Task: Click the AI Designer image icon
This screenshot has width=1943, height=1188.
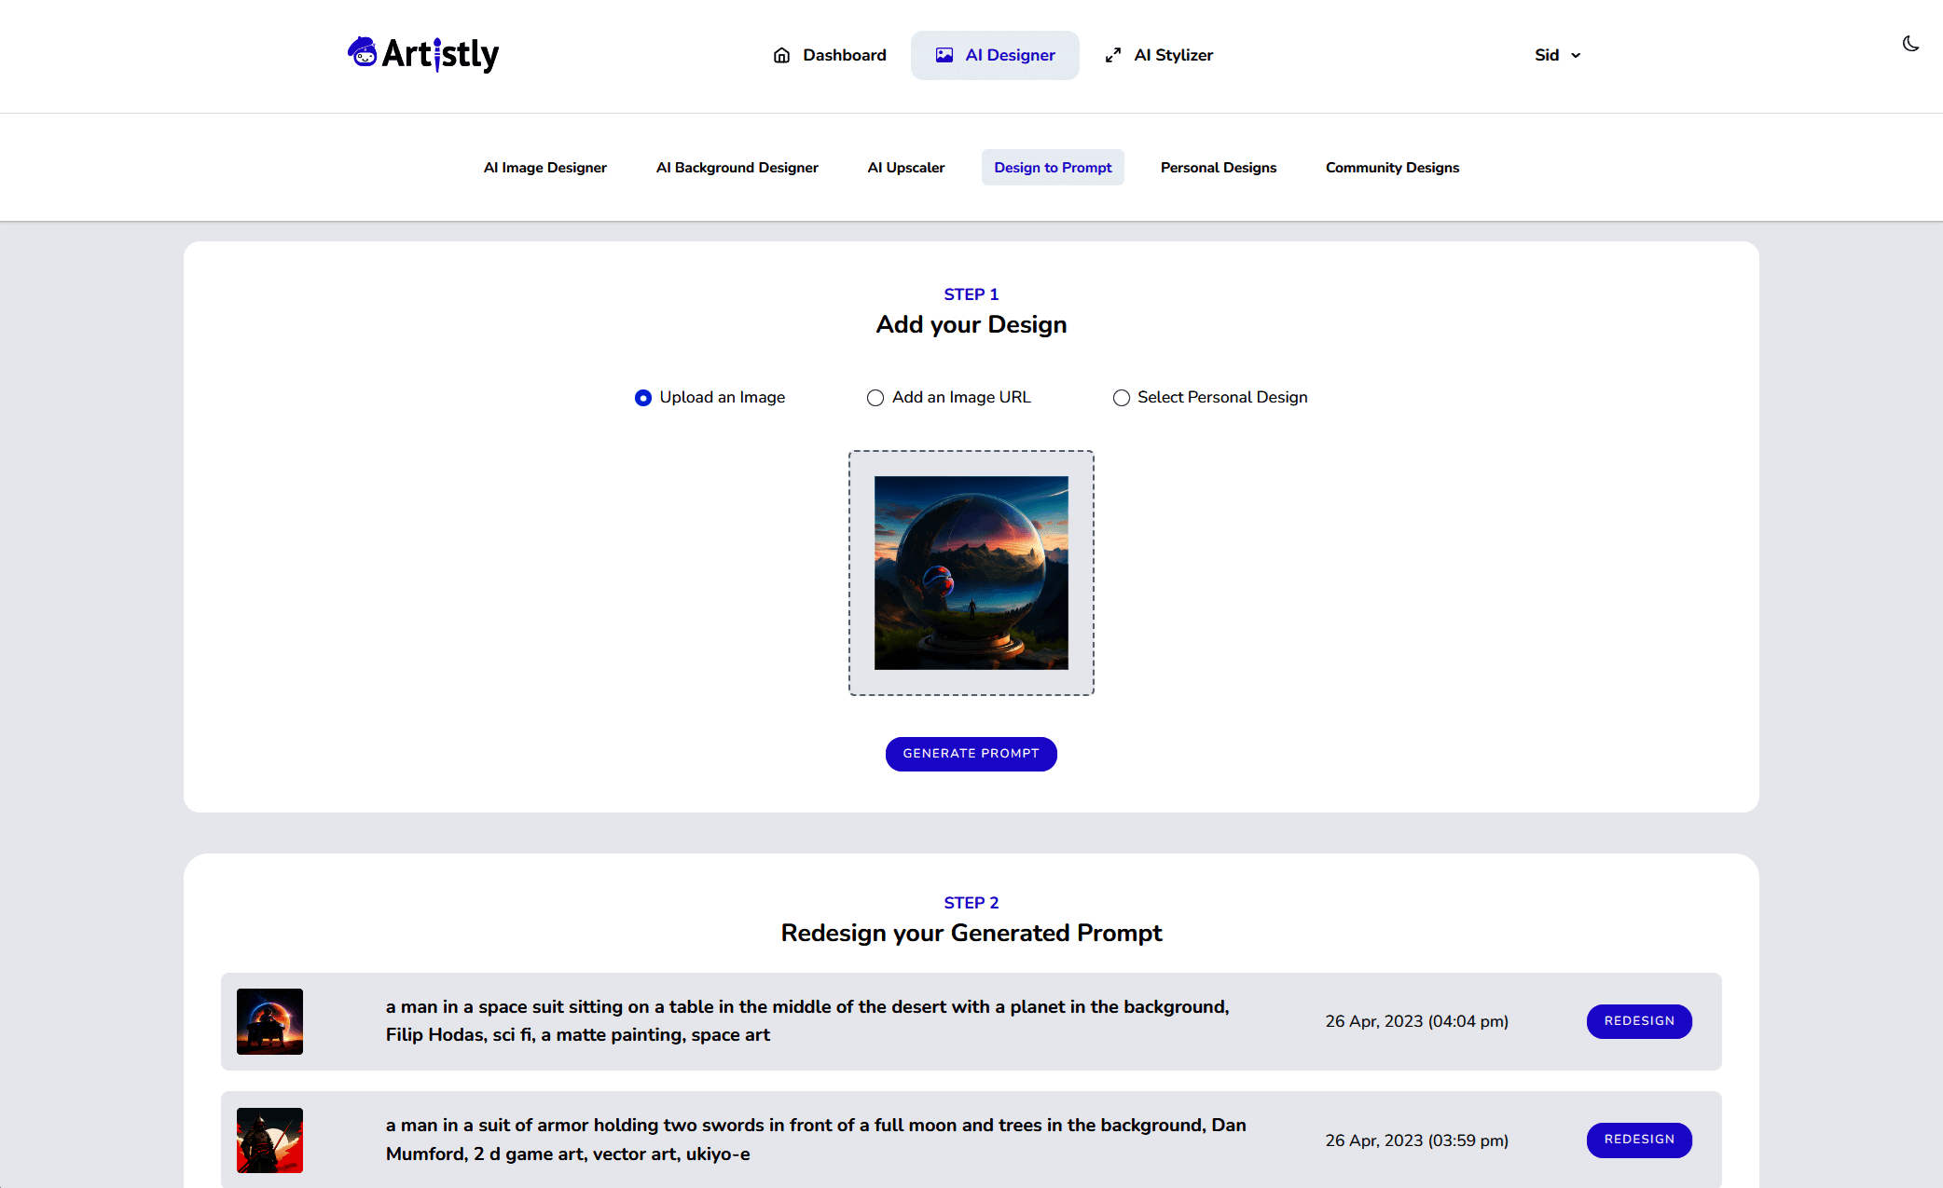Action: point(944,55)
